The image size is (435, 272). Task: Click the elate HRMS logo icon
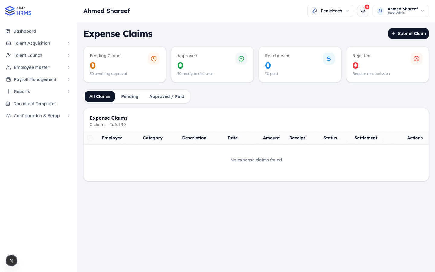coord(9,11)
